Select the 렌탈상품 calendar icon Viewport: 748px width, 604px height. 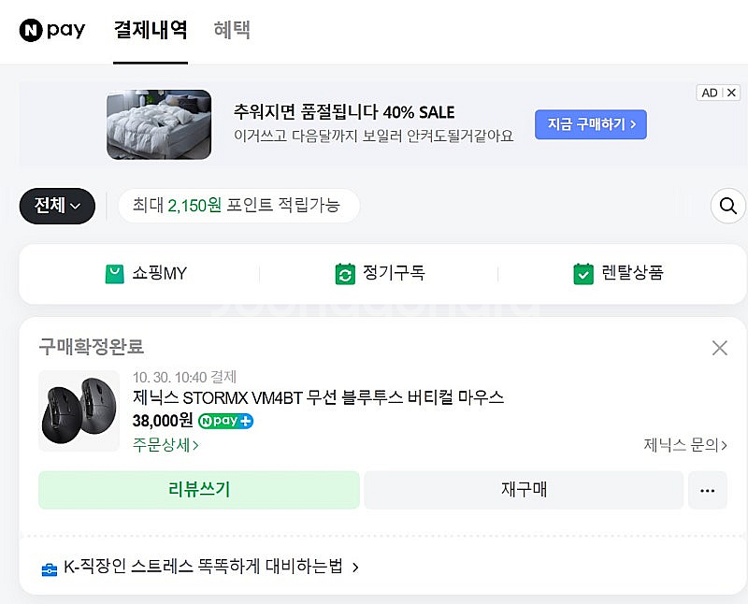point(583,274)
